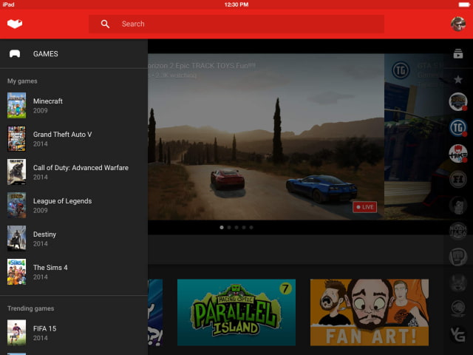The image size is (473, 355).
Task: Open the subscriptions stack icon in right sidebar
Action: click(458, 55)
